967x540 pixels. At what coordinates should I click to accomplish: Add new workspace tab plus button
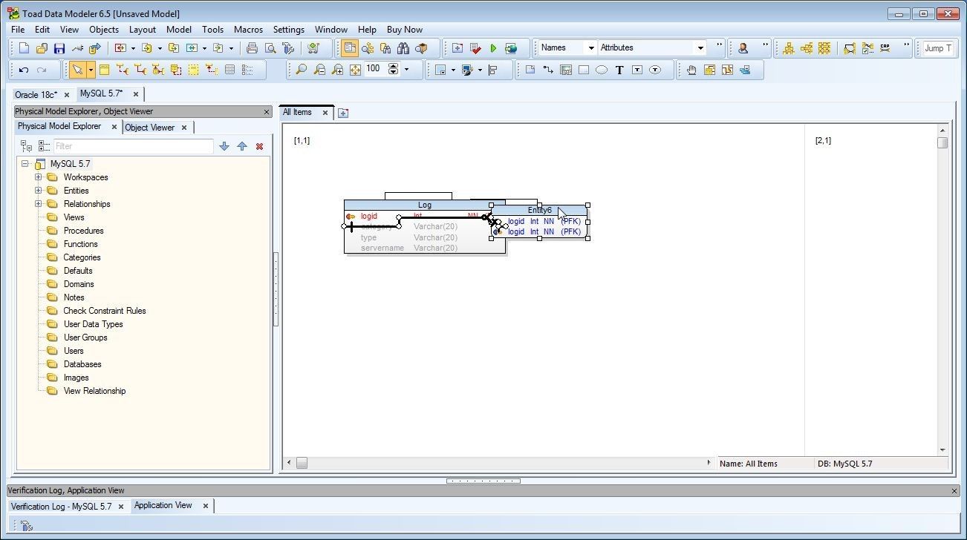pos(342,113)
